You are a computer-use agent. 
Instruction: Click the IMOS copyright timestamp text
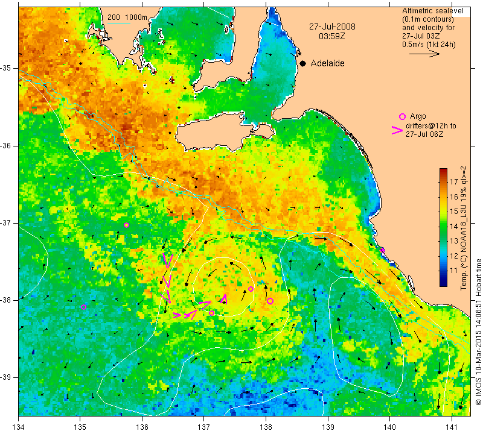pos(478,332)
